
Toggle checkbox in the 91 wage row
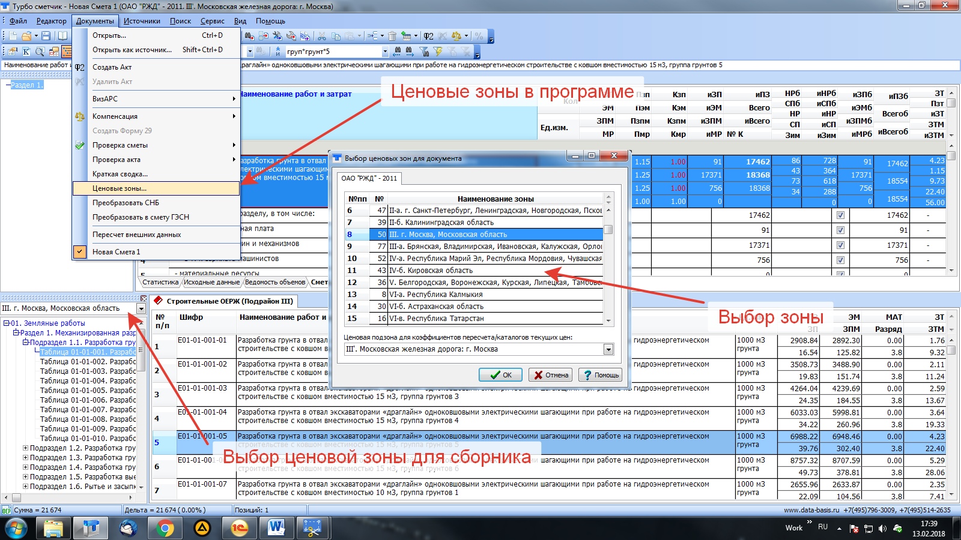point(840,230)
